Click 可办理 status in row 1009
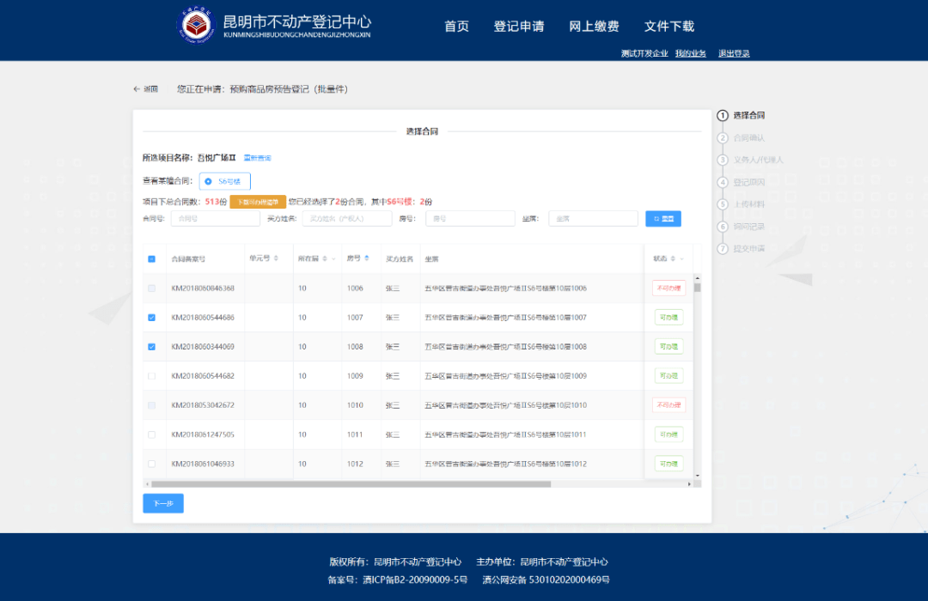Screen dimensions: 928x601 point(669,376)
